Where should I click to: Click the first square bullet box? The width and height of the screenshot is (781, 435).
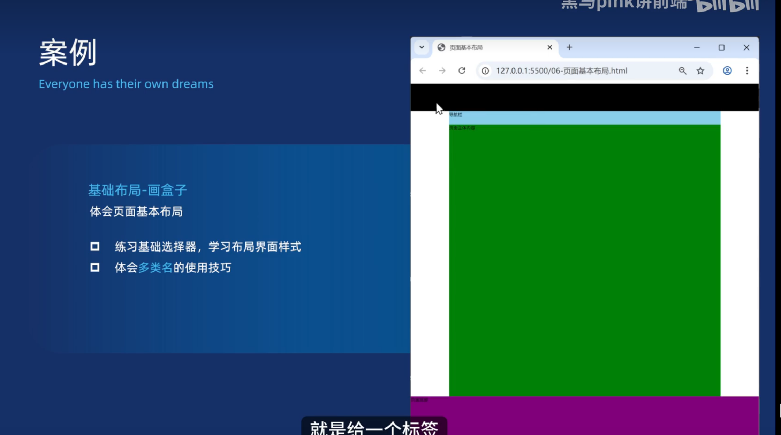pyautogui.click(x=95, y=247)
